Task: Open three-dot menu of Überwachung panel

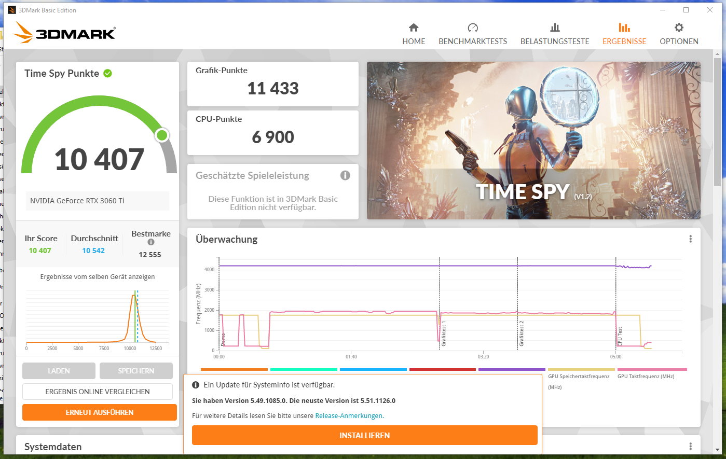Action: point(690,239)
